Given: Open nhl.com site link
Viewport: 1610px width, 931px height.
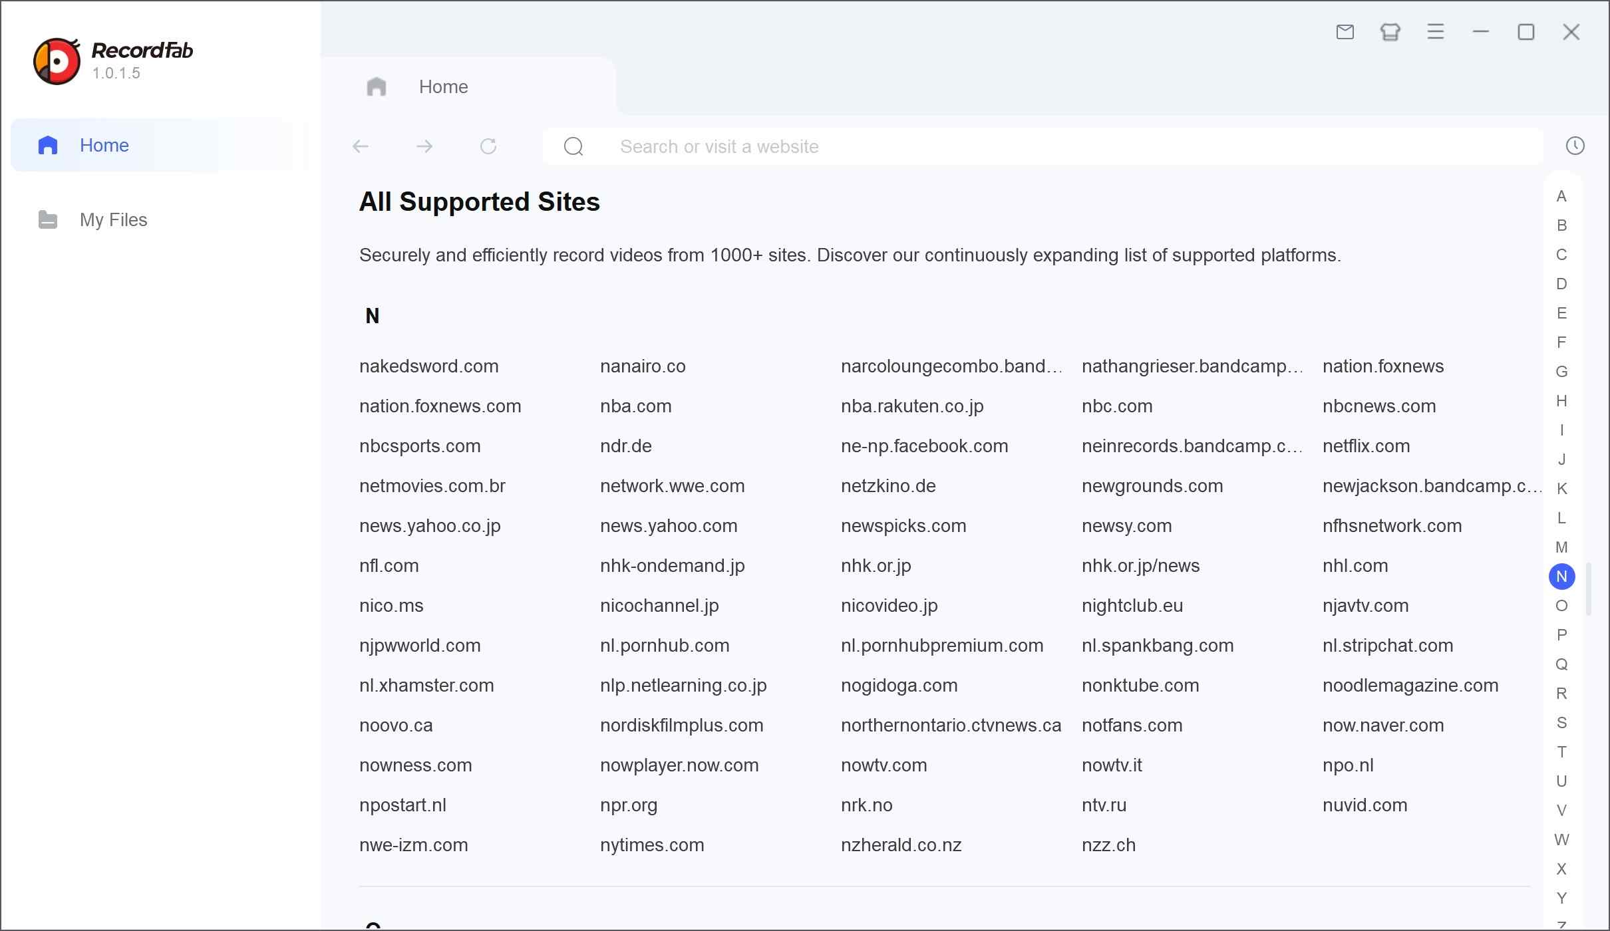Looking at the screenshot, I should click(x=1355, y=566).
